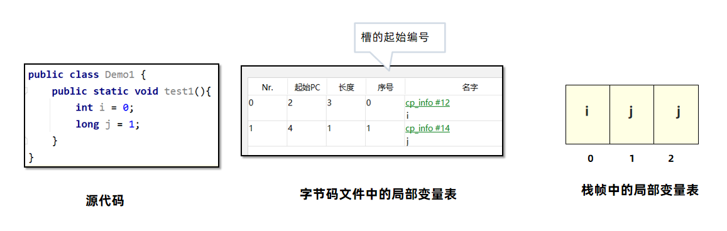Click the last slot cell labeled j
The width and height of the screenshot is (727, 231).
(x=676, y=114)
